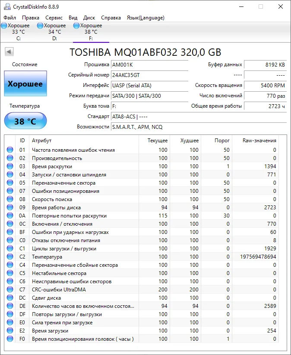Screen dimensions: 291x355
Task: Select the disk F: tab
Action: (91, 32)
